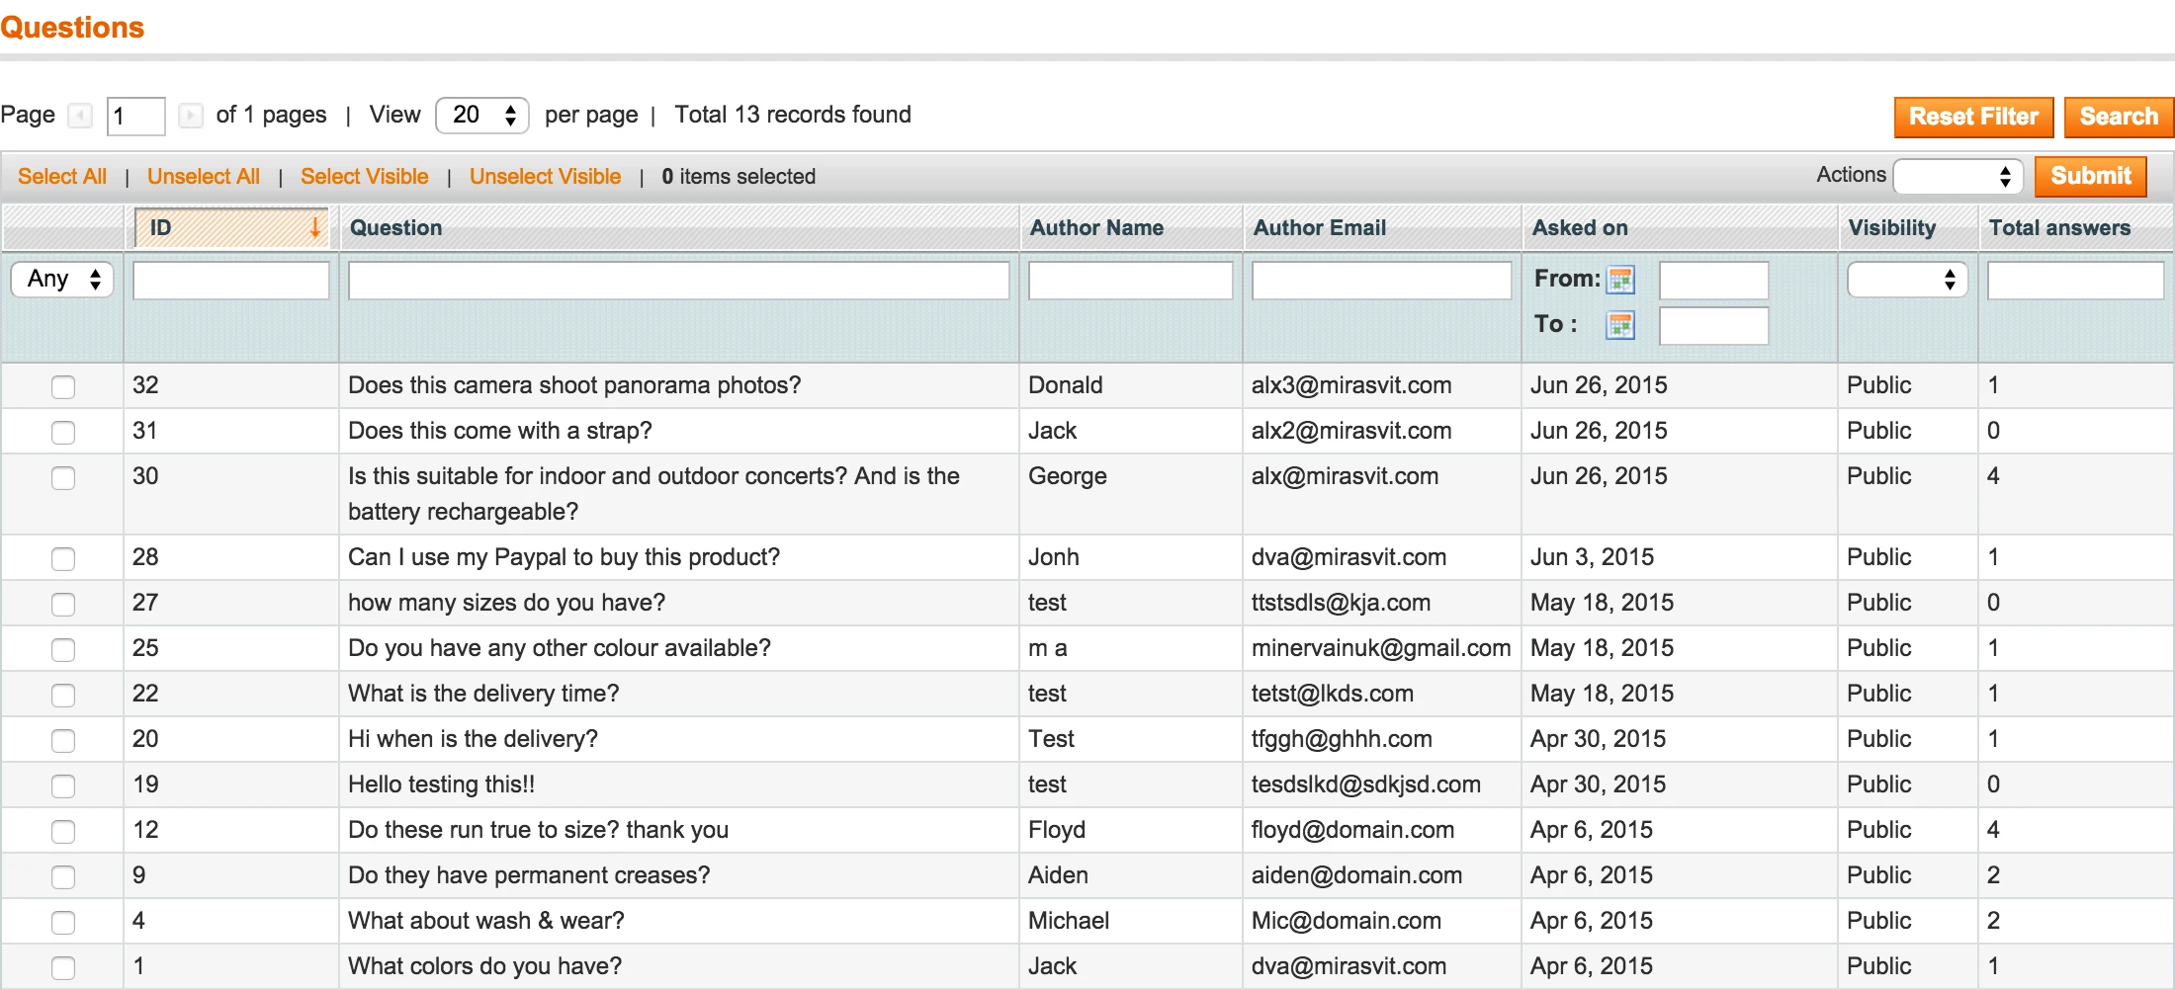Click the previous page arrow
The width and height of the screenshot is (2175, 990).
80,116
